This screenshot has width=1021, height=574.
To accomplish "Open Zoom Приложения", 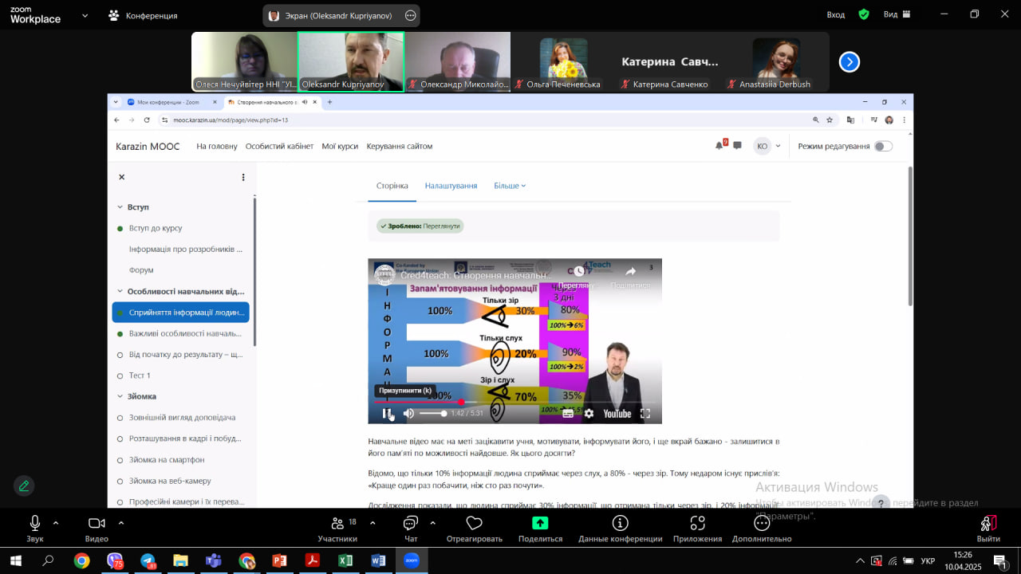I will click(697, 529).
